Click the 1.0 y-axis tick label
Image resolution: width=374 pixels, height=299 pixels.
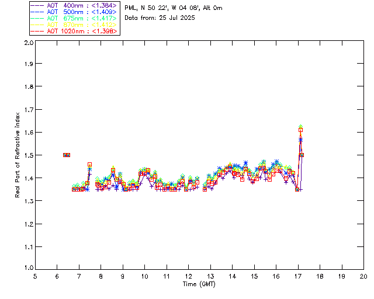[29, 267]
